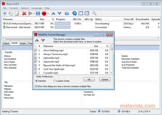Click the Rufus R logo in title bar
The height and width of the screenshot is (115, 162).
point(4,4)
